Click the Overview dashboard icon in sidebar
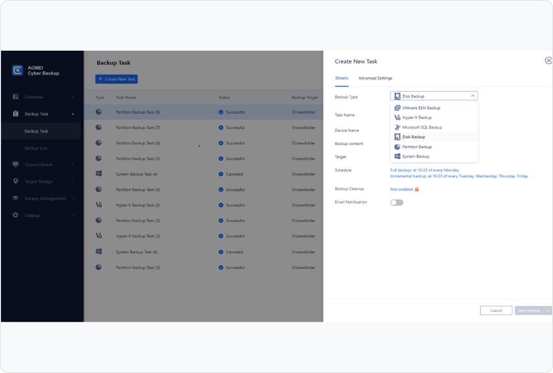 [x=16, y=97]
